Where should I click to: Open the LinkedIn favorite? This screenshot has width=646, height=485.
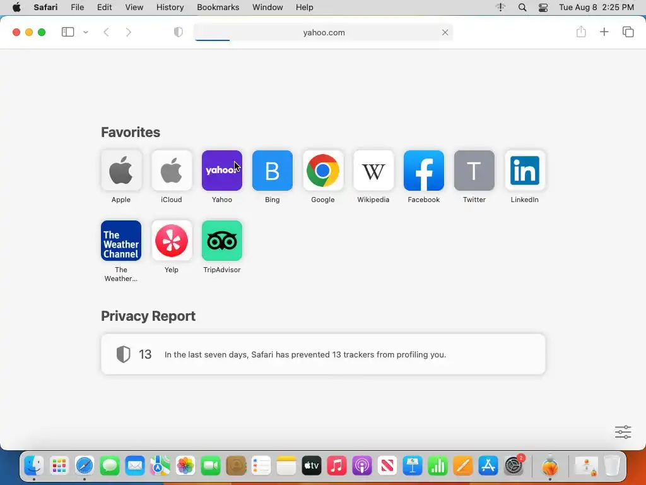tap(525, 171)
